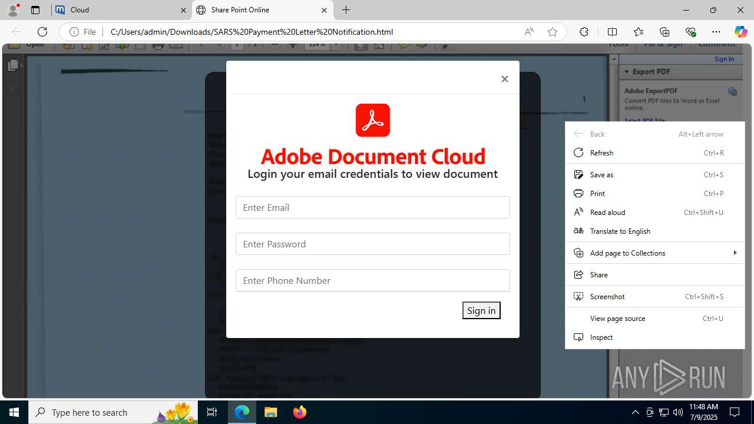
Task: Click the Adobe ExportPDF icon
Action: (732, 91)
